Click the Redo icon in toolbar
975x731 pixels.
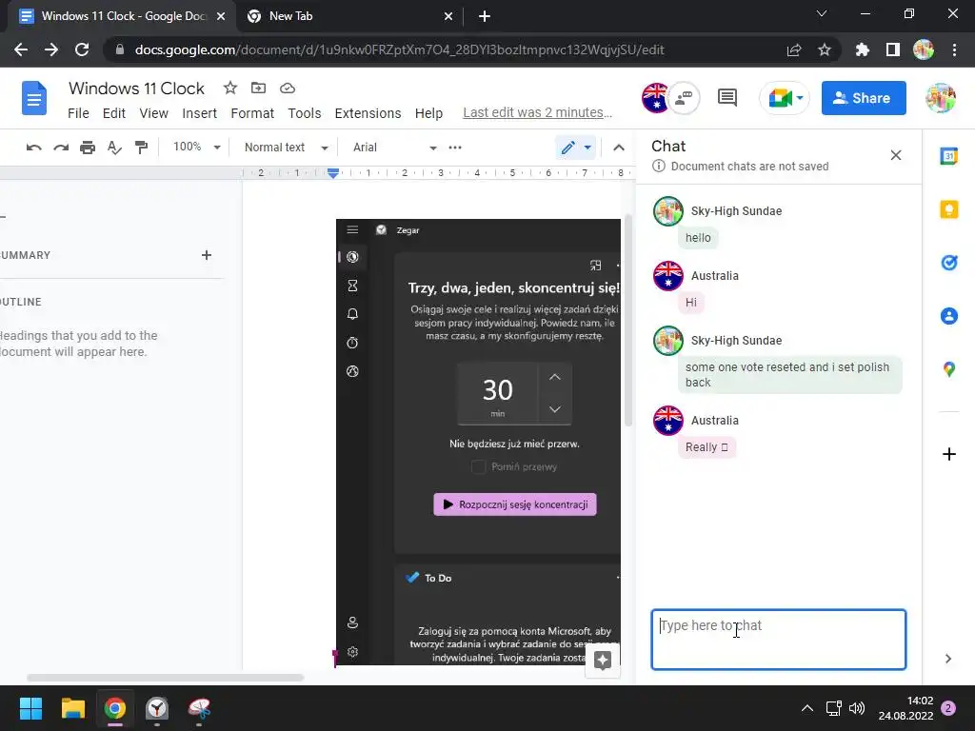pyautogui.click(x=61, y=148)
